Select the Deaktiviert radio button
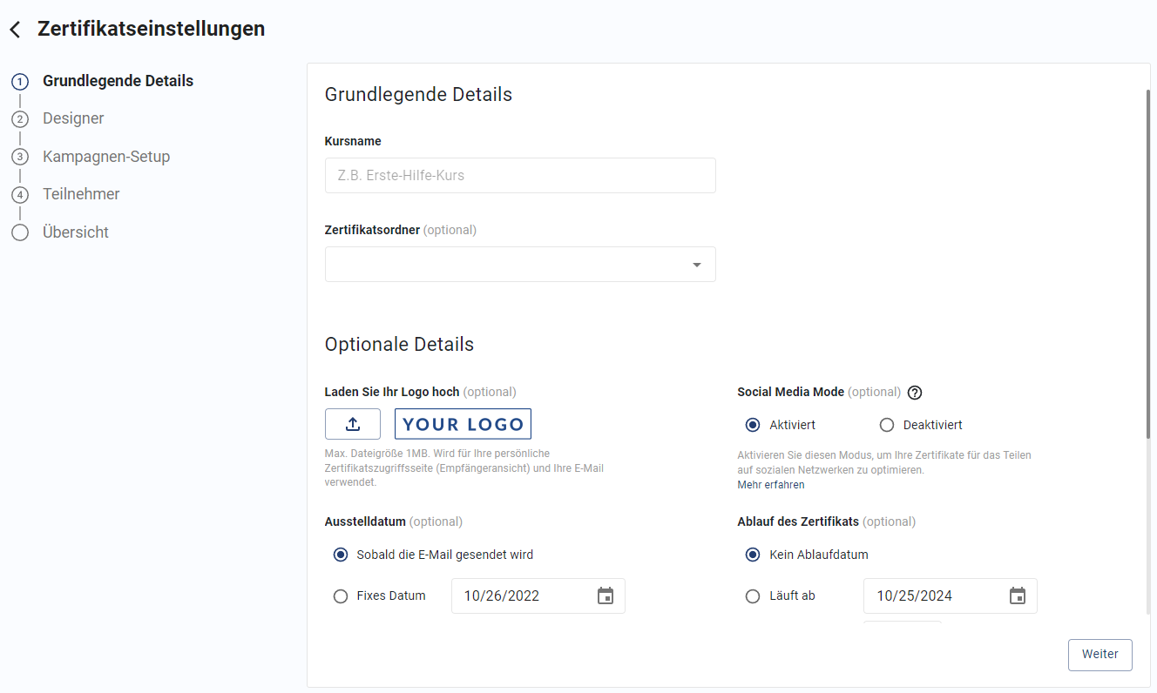 (886, 424)
